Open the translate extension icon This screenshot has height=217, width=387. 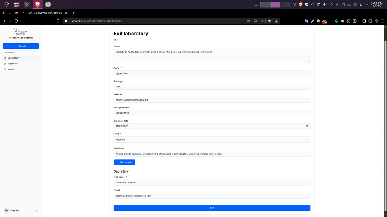click(306, 21)
